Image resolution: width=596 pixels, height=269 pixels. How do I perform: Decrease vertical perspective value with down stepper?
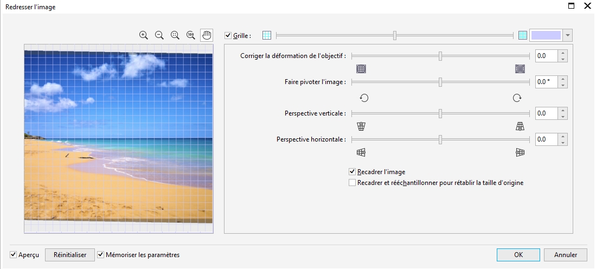click(563, 117)
